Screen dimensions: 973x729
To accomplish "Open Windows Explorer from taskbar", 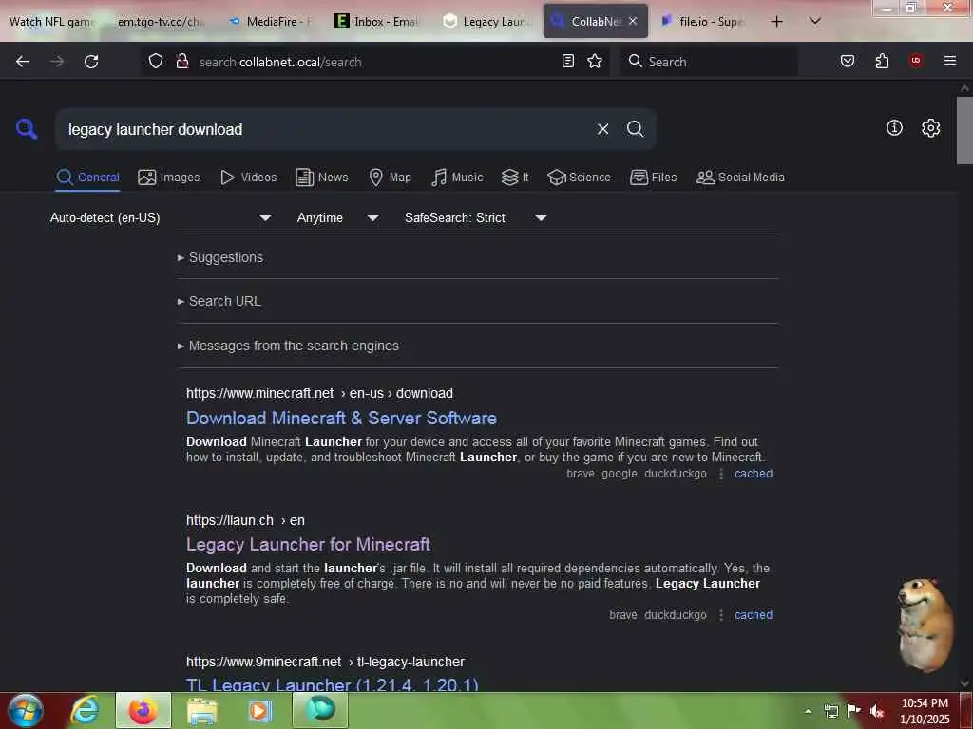I will click(x=202, y=710).
